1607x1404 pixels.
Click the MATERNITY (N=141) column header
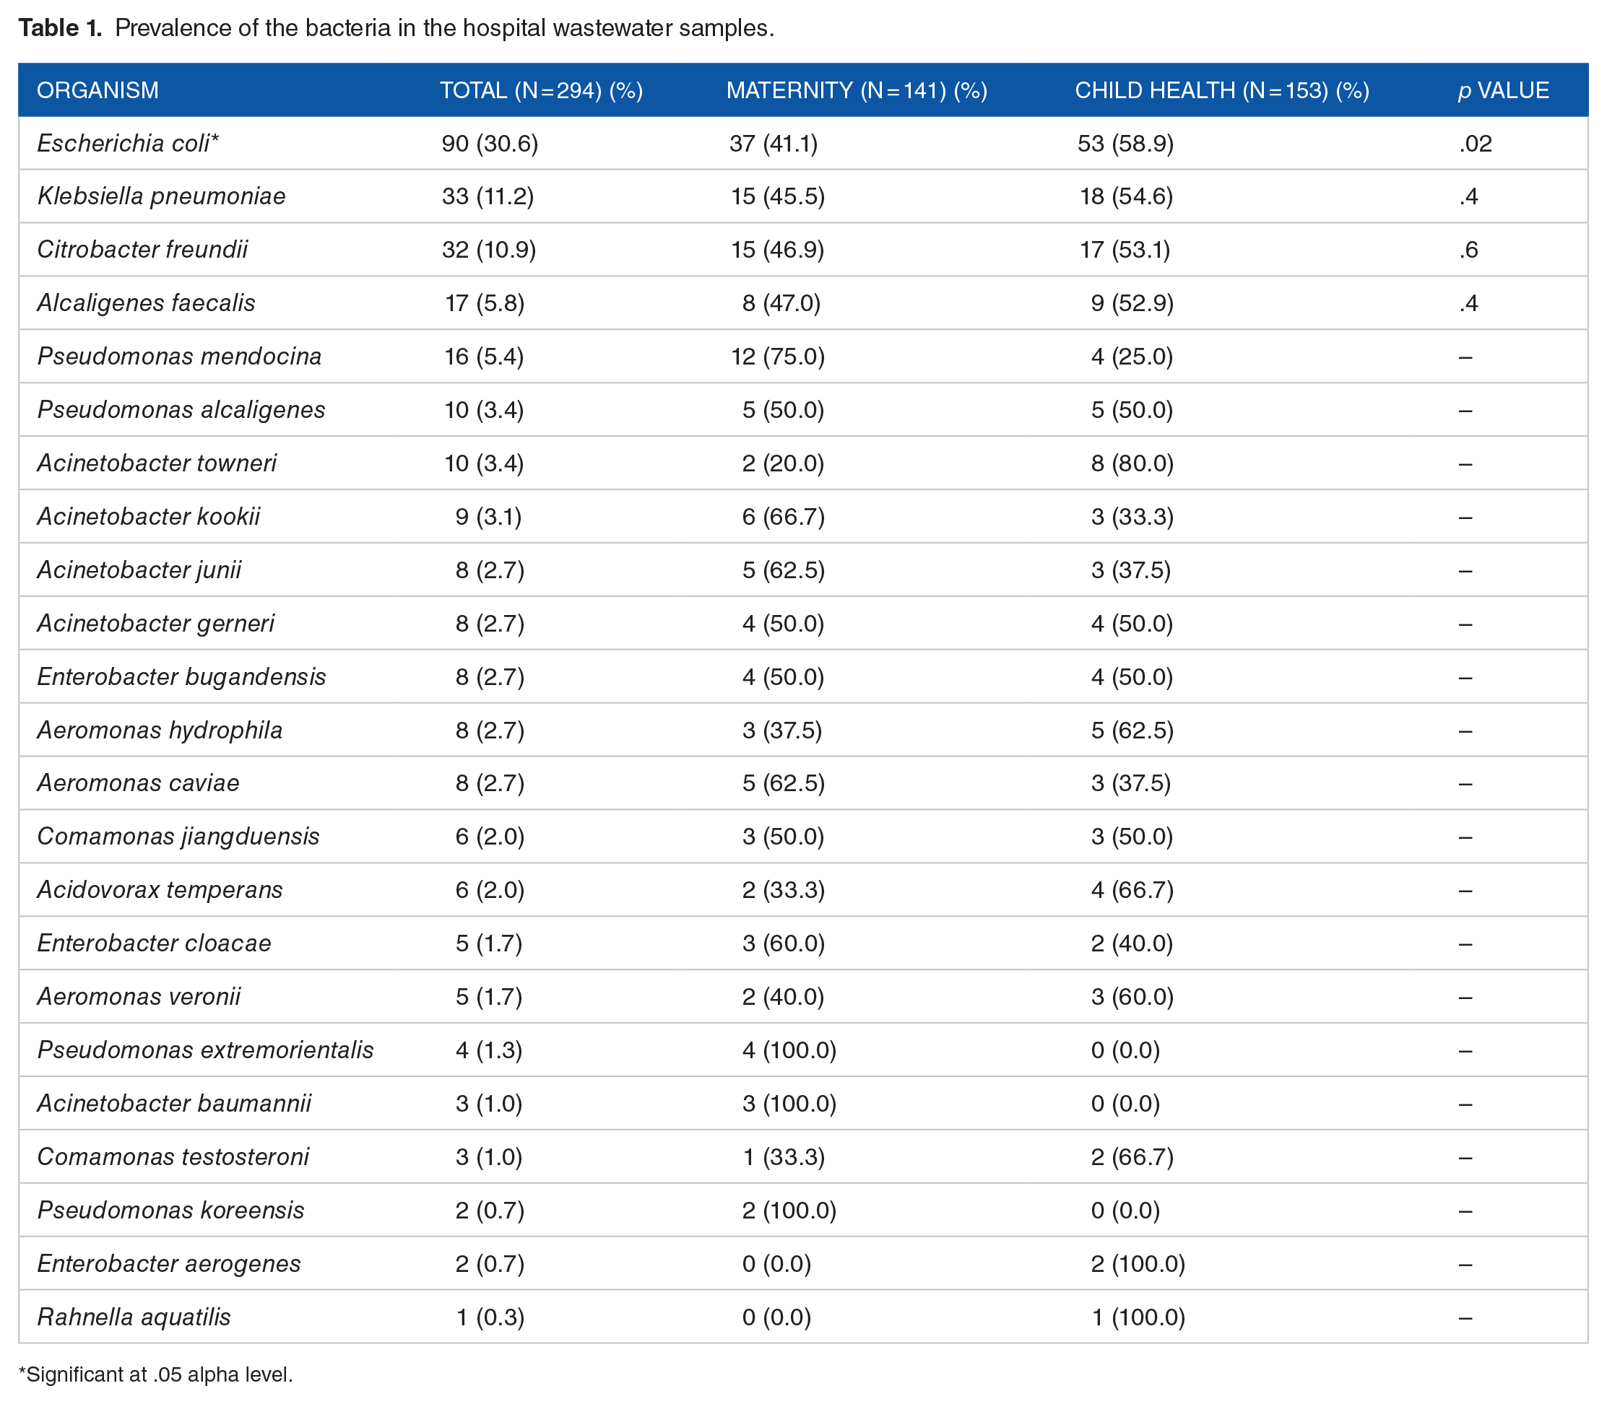(856, 90)
